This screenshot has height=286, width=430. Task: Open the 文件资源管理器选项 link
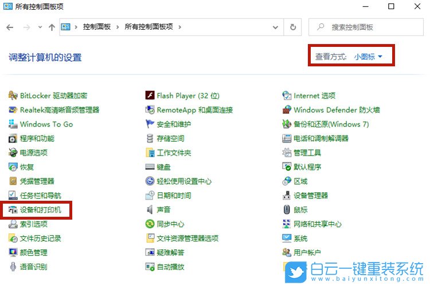187,238
